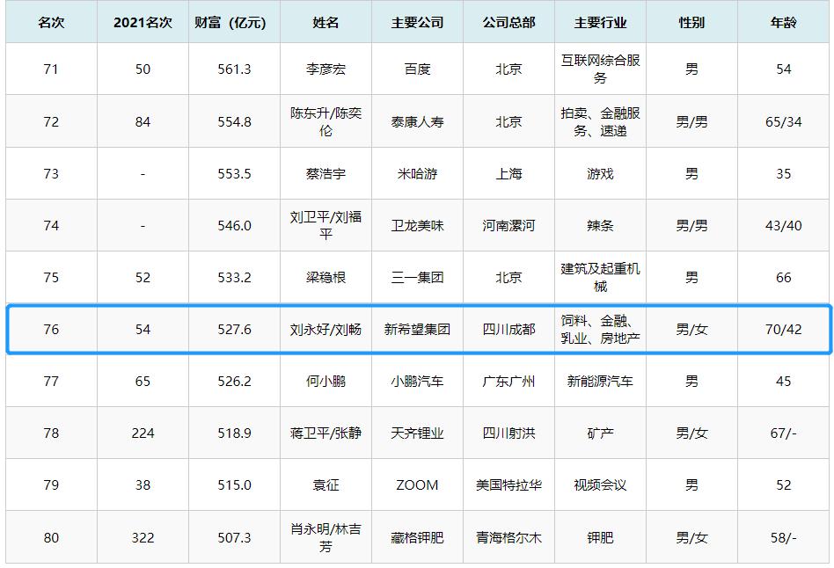Select the headquarters cell 河南漯河
Viewport: 834px width, 568px height.
(x=508, y=225)
